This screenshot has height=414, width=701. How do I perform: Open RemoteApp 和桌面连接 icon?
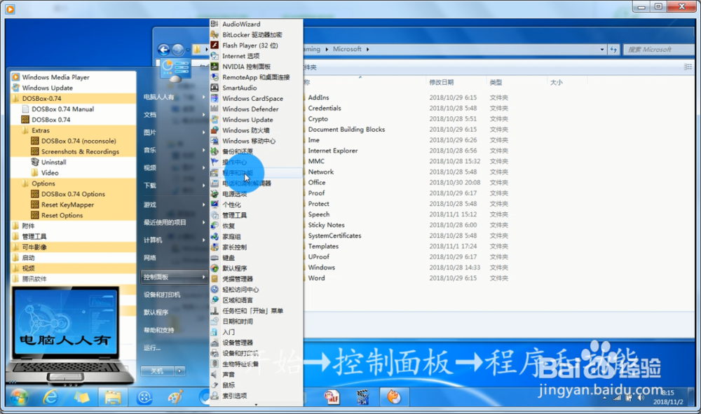pos(215,77)
